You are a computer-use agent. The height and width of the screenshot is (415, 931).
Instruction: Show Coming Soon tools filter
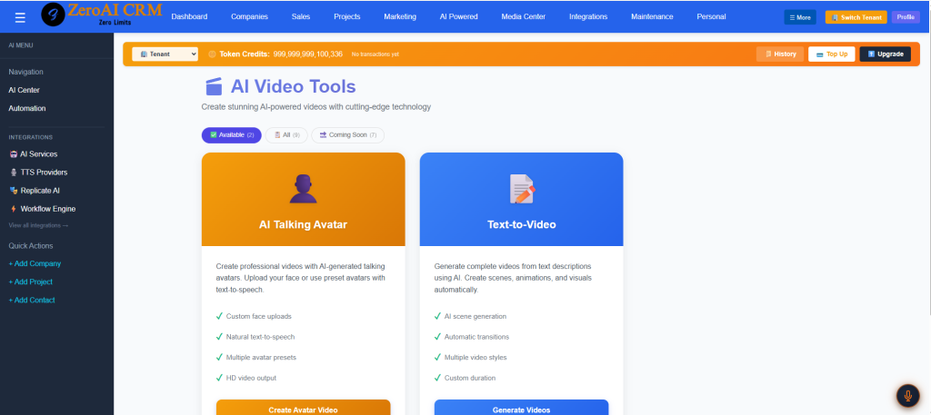click(x=347, y=135)
